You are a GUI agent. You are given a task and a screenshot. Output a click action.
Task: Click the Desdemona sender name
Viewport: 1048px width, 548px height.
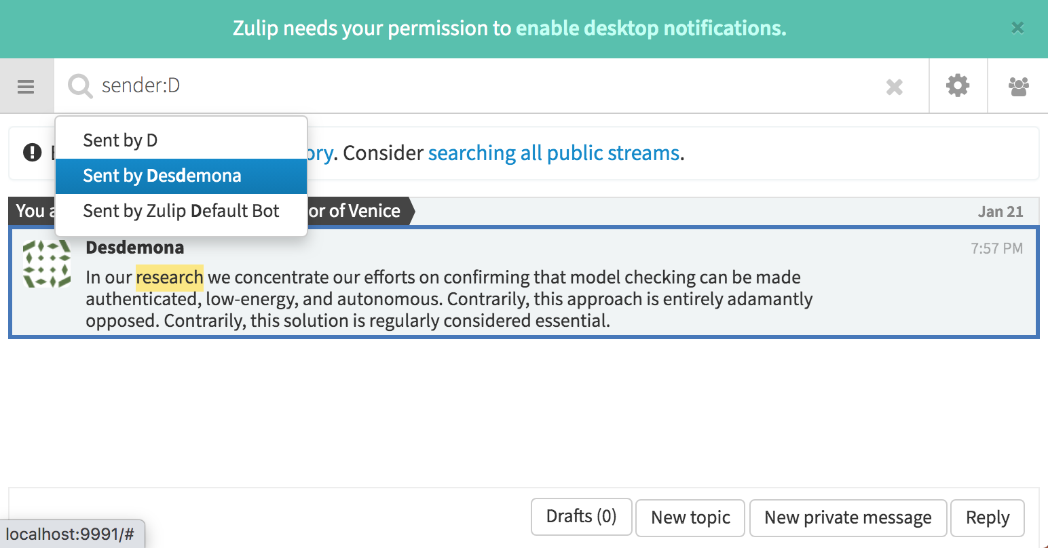tap(135, 248)
